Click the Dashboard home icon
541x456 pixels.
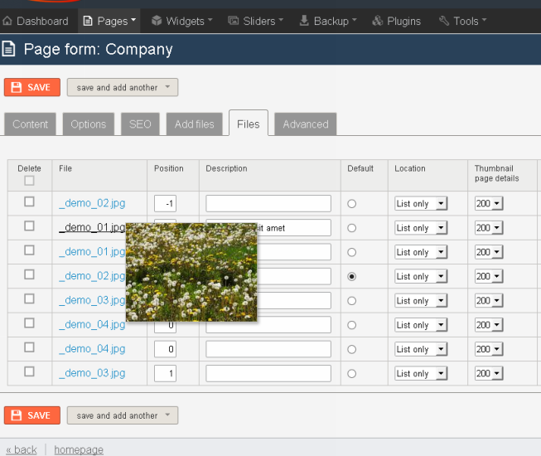(x=7, y=21)
